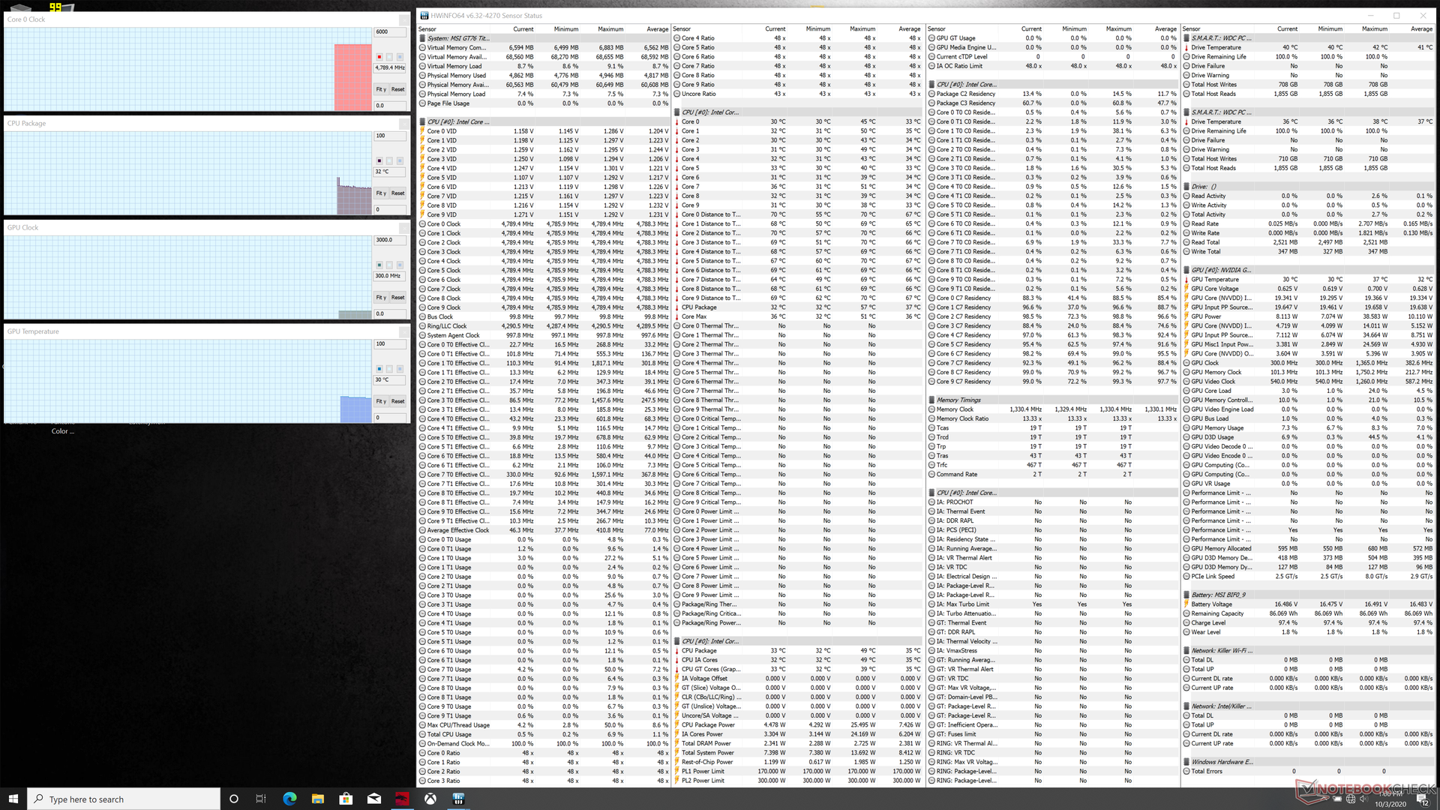
Task: Collapse the System: MSI GT76 Tit... sensor group
Action: 422,38
